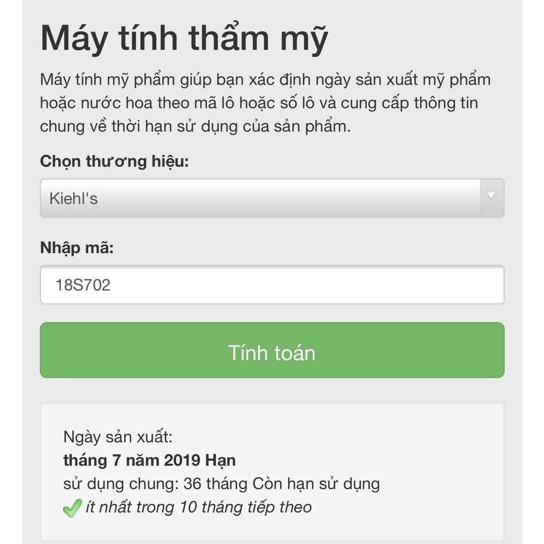
Task: Click the word Hạn after 2019
Action: (220, 461)
